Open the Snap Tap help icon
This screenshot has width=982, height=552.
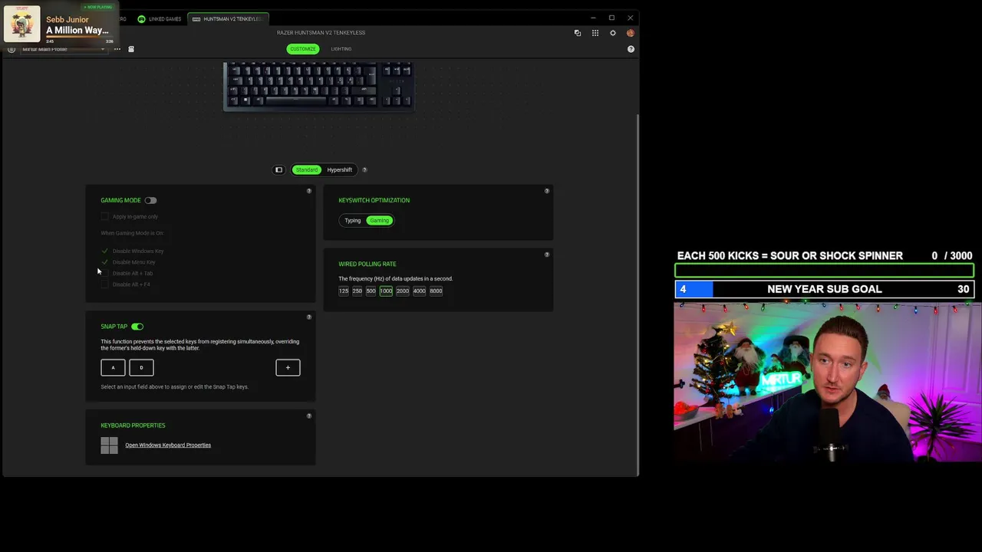309,317
